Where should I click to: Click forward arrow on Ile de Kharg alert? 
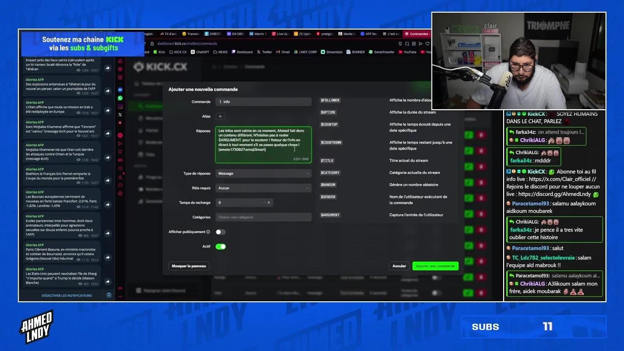point(108,281)
